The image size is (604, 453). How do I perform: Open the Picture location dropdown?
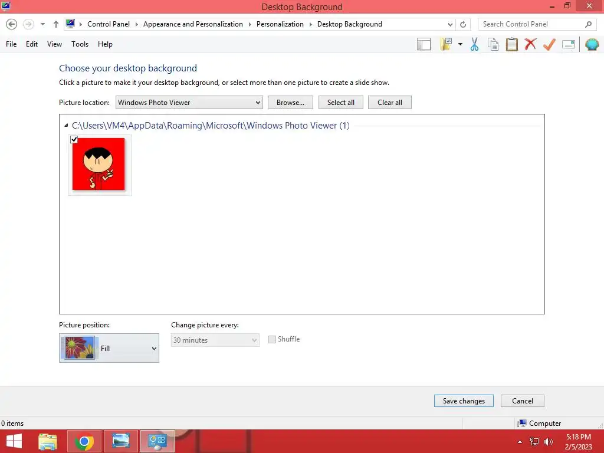pyautogui.click(x=189, y=103)
